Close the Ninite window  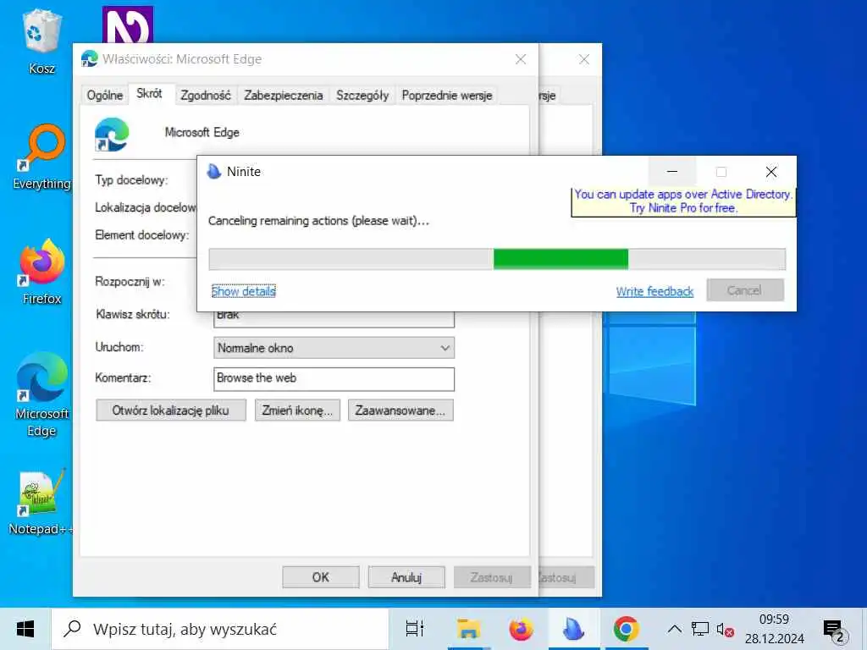(x=771, y=172)
